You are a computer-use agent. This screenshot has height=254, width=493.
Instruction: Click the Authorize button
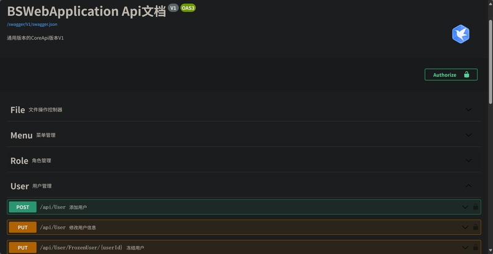[451, 75]
